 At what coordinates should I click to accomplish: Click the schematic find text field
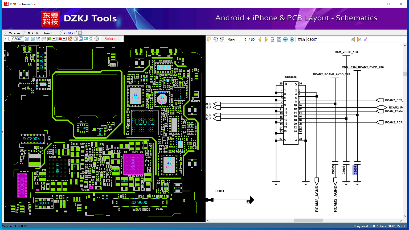pyautogui.click(x=328, y=39)
